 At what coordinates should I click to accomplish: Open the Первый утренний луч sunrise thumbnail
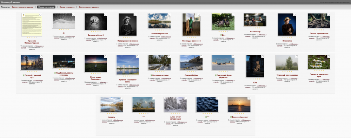tap(32, 63)
